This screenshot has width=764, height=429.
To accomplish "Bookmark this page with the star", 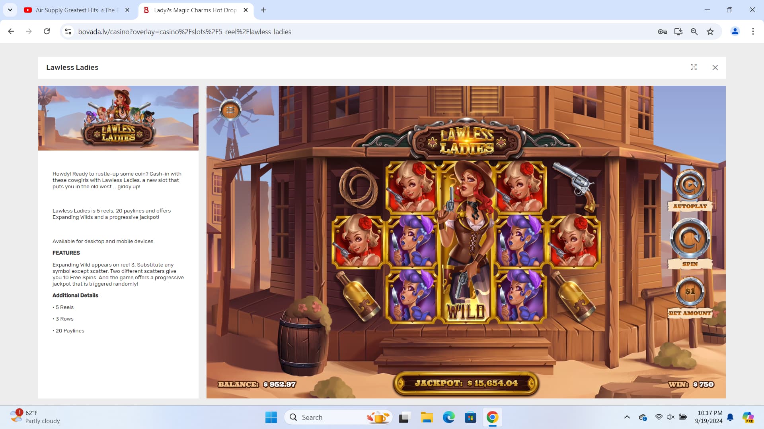I will point(710,32).
